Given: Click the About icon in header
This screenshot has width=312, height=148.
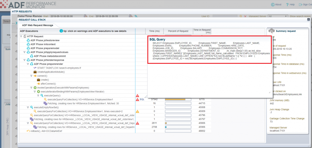Looking at the screenshot, I should coord(273,5).
